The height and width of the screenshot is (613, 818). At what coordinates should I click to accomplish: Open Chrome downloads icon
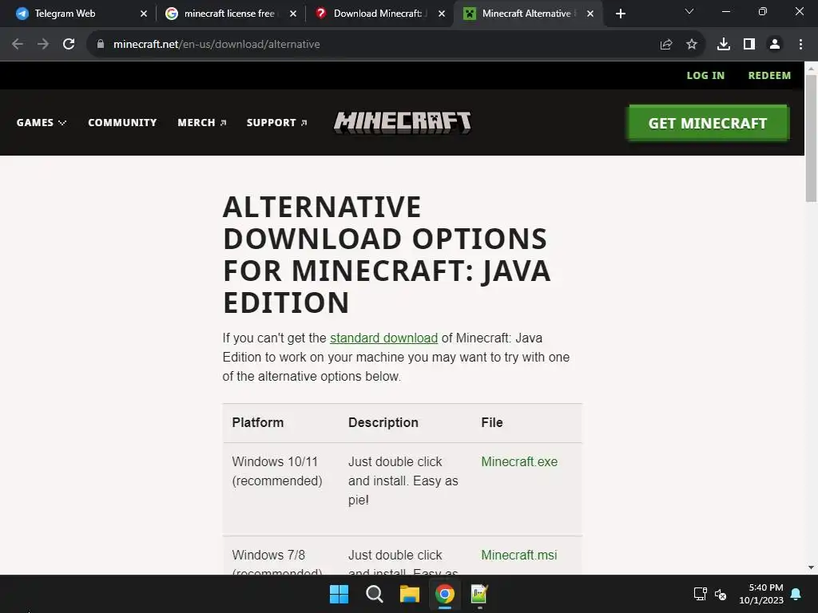[x=724, y=45]
